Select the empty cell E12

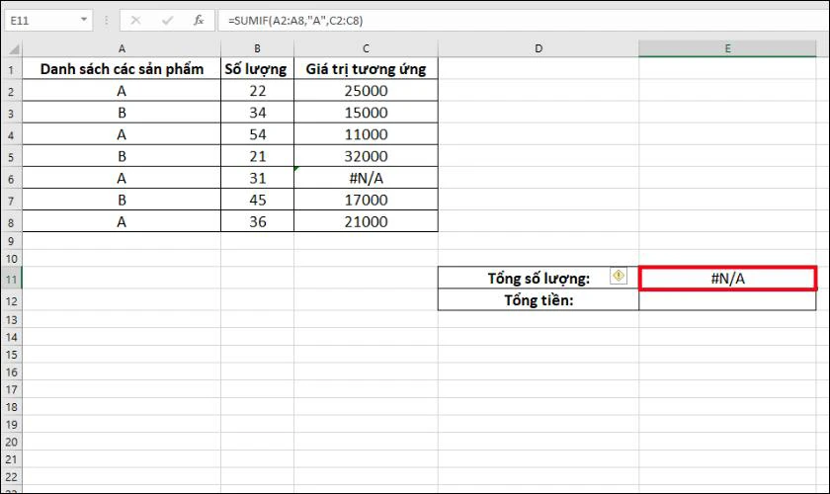point(727,300)
